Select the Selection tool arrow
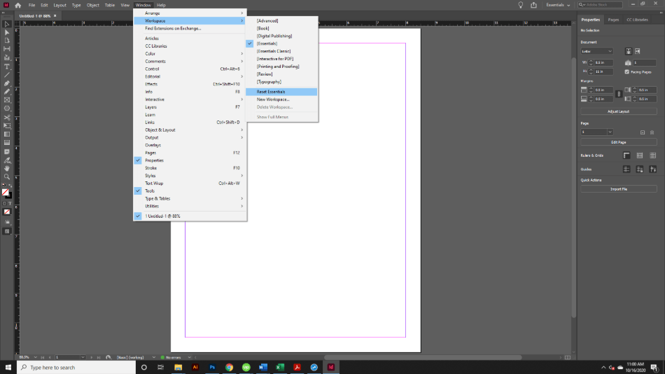Image resolution: width=665 pixels, height=374 pixels. click(7, 25)
